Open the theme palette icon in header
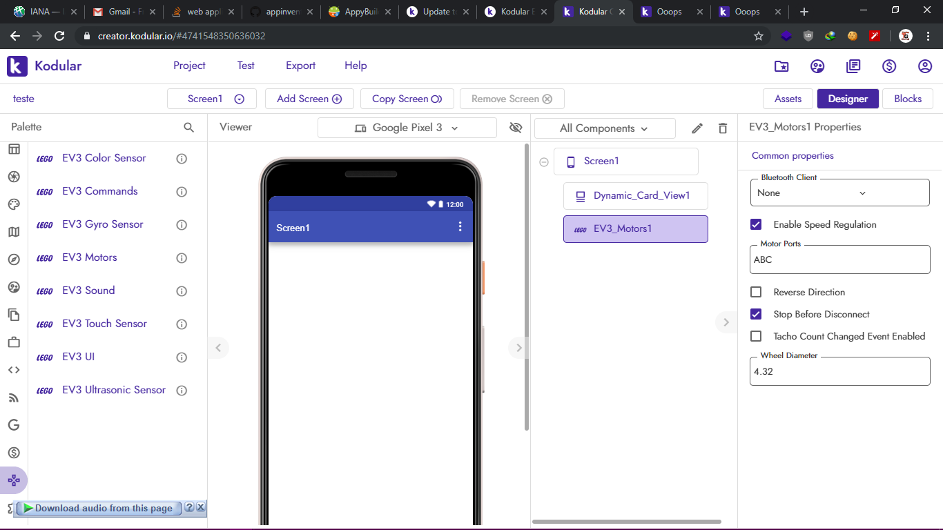 tap(817, 66)
